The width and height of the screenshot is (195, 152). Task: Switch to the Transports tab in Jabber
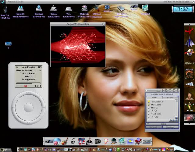(x=170, y=98)
